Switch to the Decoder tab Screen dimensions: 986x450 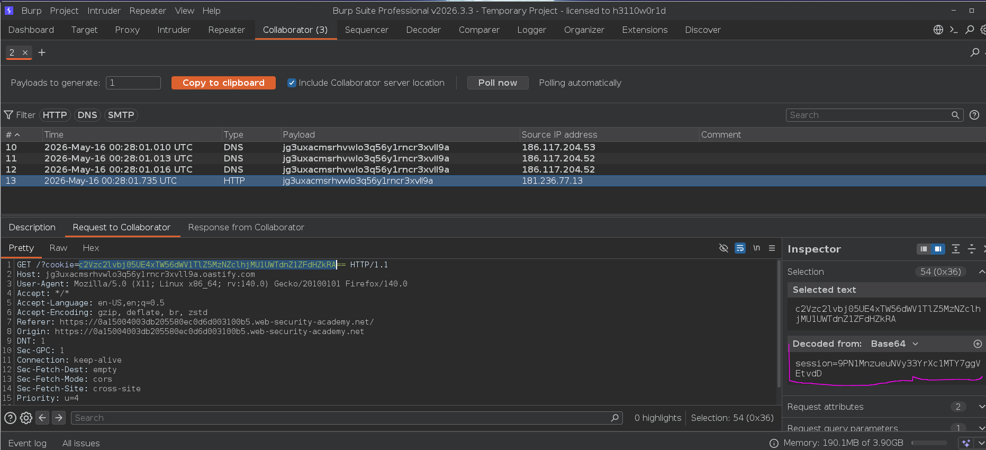click(423, 30)
